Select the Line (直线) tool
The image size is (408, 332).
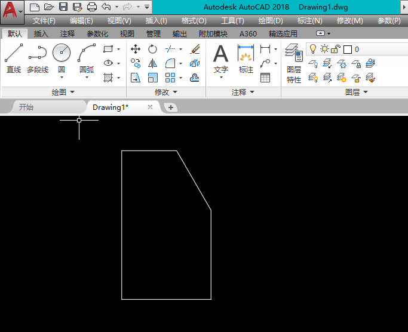pos(14,59)
